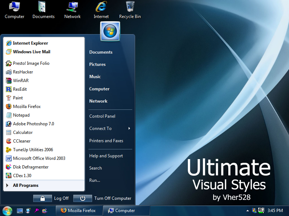Switch to Computer taskbar button

(126, 211)
